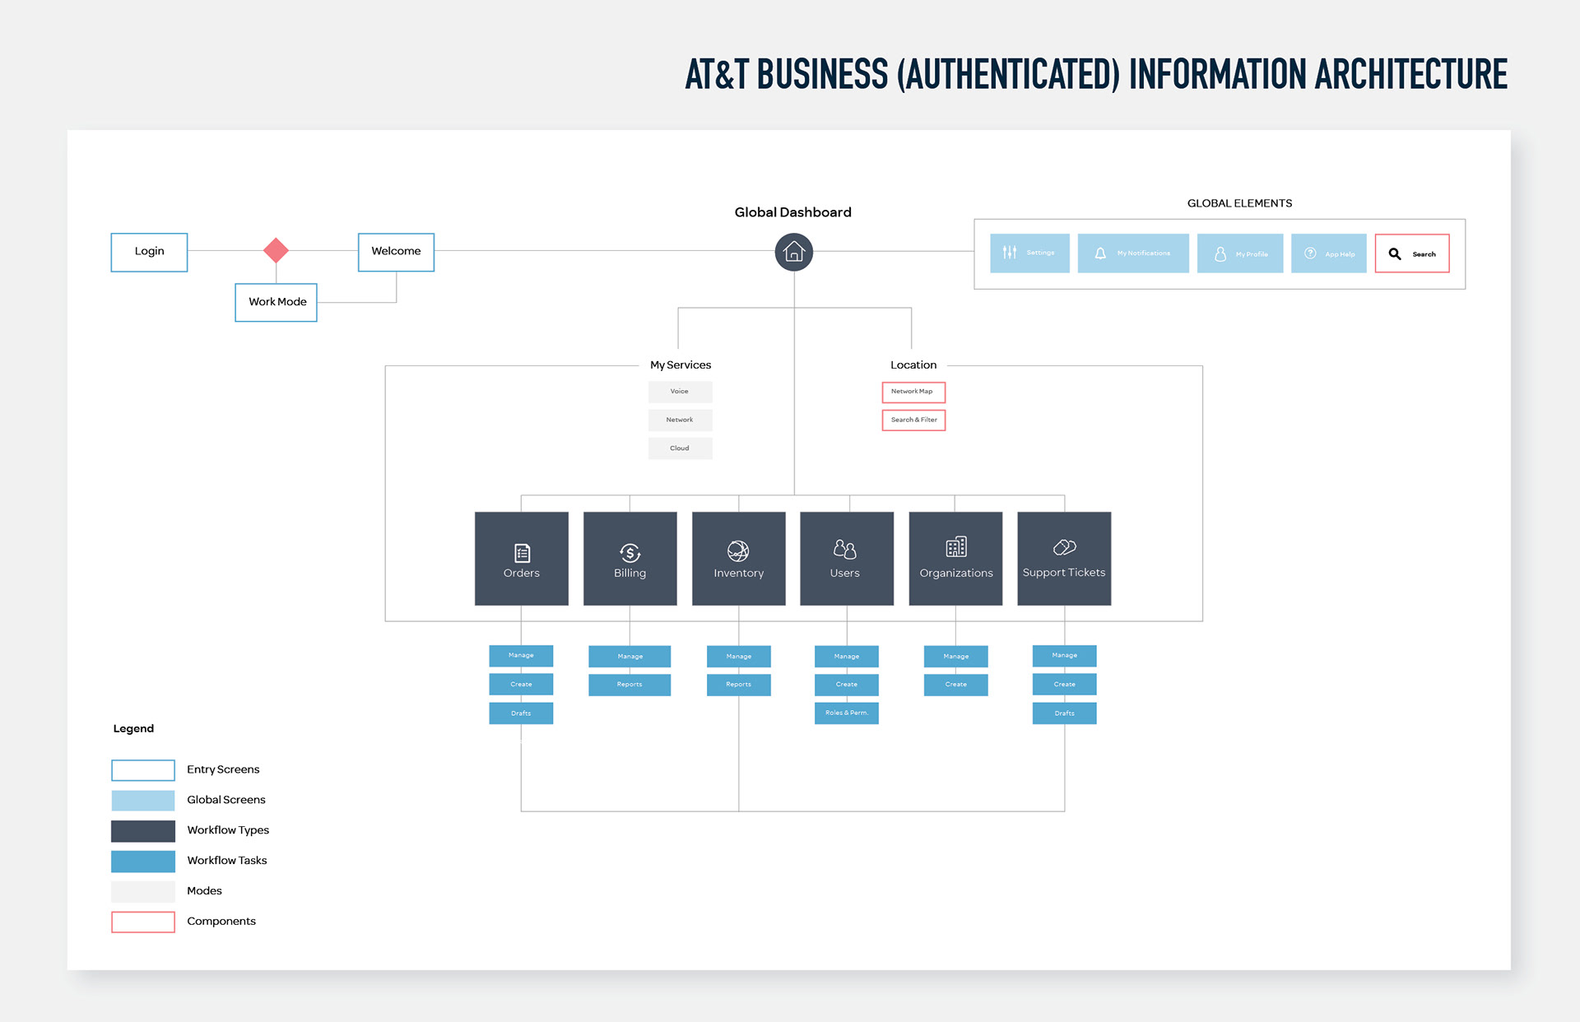Click the Search & Filter component
This screenshot has width=1580, height=1022.
913,420
